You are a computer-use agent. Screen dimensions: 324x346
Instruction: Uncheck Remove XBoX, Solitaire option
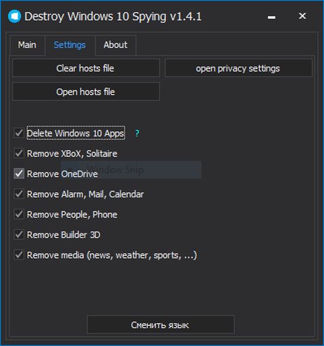19,153
